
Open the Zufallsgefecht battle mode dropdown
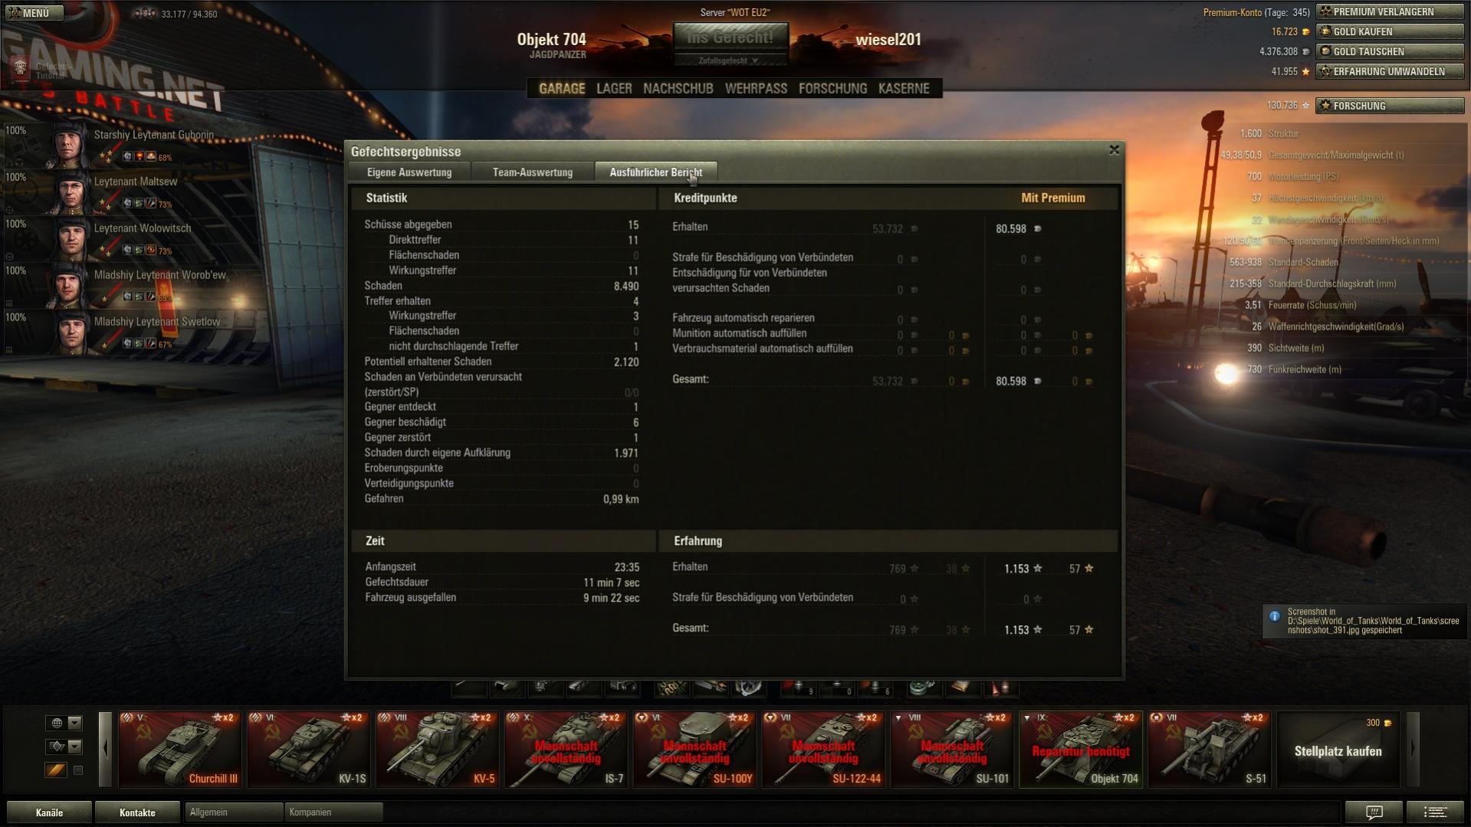(730, 61)
